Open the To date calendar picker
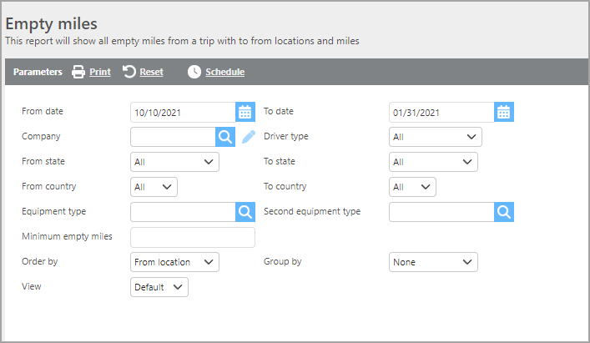This screenshot has height=343, width=590. tap(503, 112)
